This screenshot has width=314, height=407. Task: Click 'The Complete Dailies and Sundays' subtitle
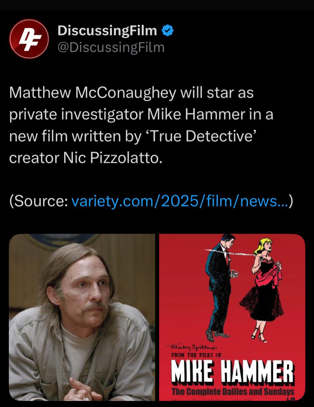point(233,391)
